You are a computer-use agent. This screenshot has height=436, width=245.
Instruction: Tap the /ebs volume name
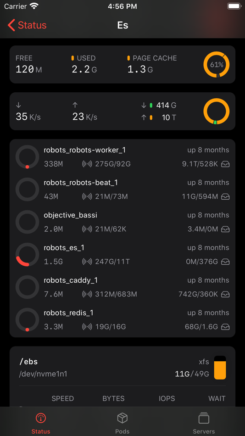pos(28,362)
